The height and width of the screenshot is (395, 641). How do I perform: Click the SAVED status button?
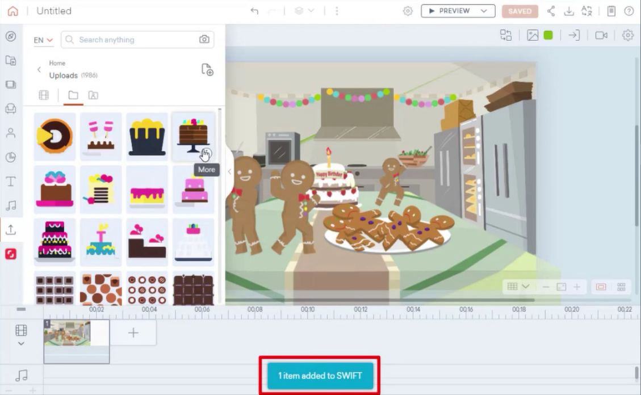(x=520, y=11)
